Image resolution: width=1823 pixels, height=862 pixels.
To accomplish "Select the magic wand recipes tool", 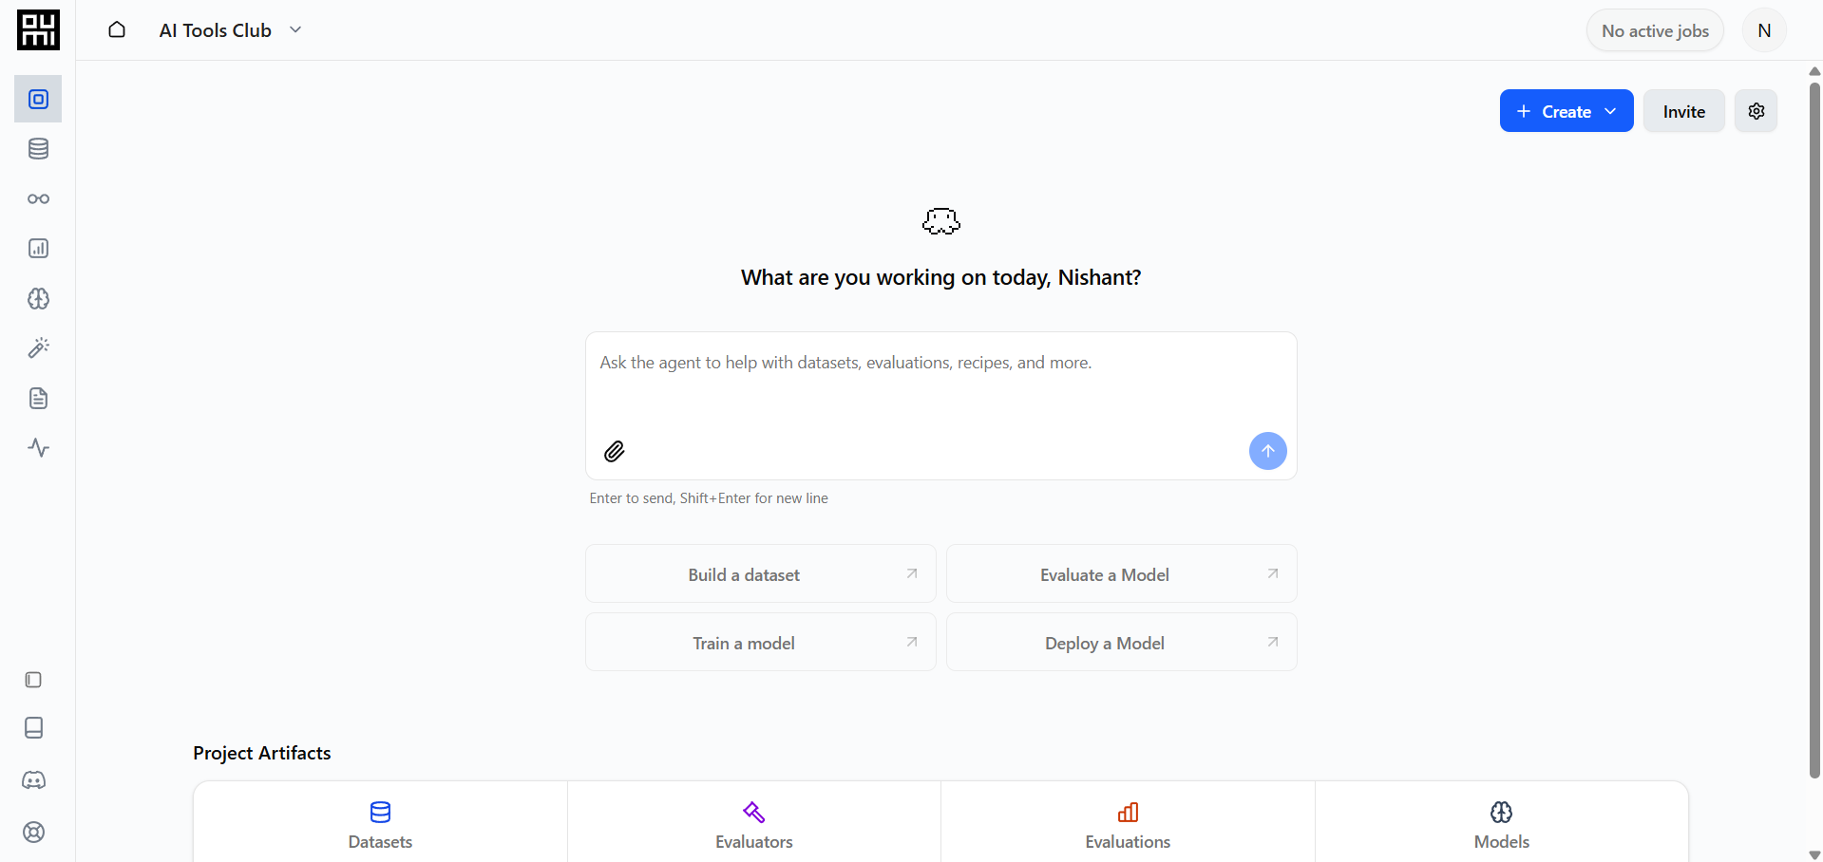I will pyautogui.click(x=38, y=347).
